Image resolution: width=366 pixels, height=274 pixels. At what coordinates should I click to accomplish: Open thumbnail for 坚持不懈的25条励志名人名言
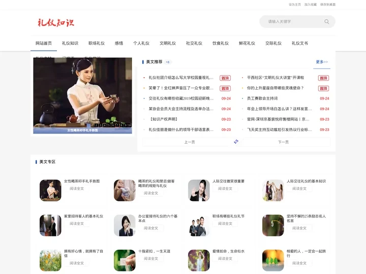(x=273, y=225)
